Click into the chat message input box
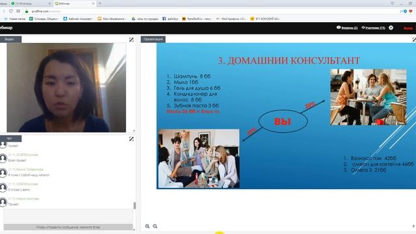The image size is (416, 234). tap(68, 215)
